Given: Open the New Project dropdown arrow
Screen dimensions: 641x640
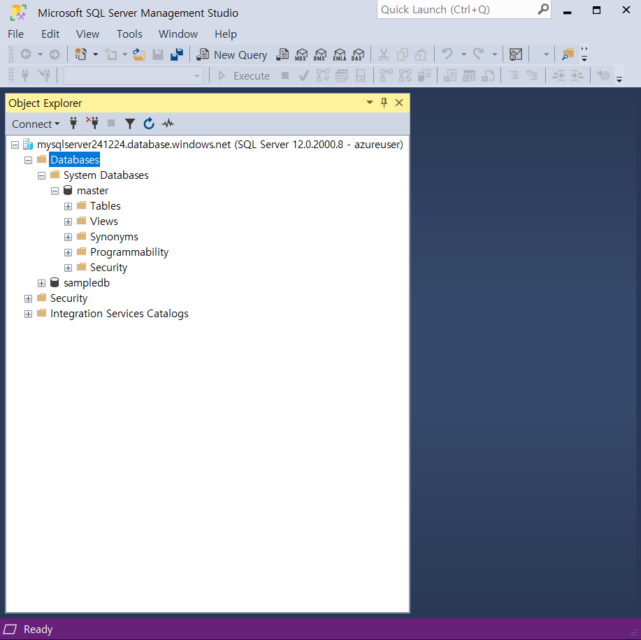Looking at the screenshot, I should coord(95,54).
